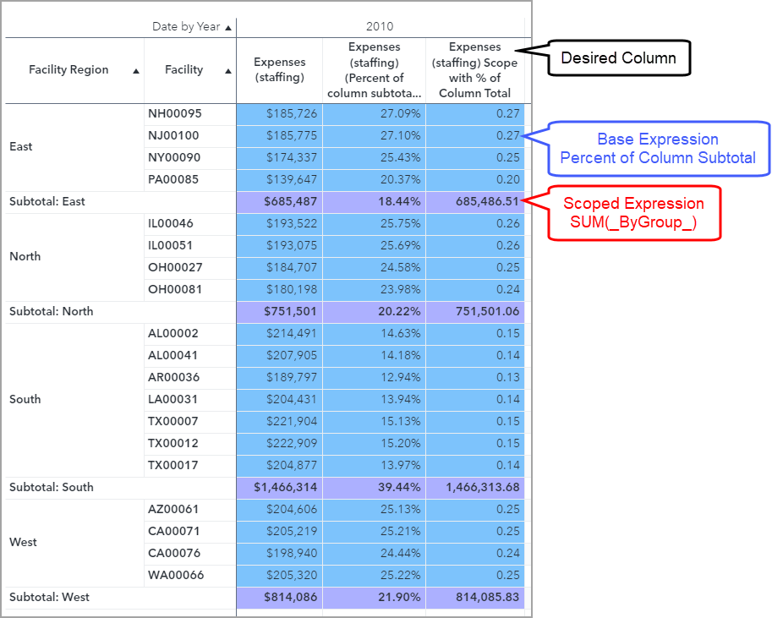Click the "Scope with % of Column Total" header
This screenshot has height=618, width=772.
click(x=474, y=70)
